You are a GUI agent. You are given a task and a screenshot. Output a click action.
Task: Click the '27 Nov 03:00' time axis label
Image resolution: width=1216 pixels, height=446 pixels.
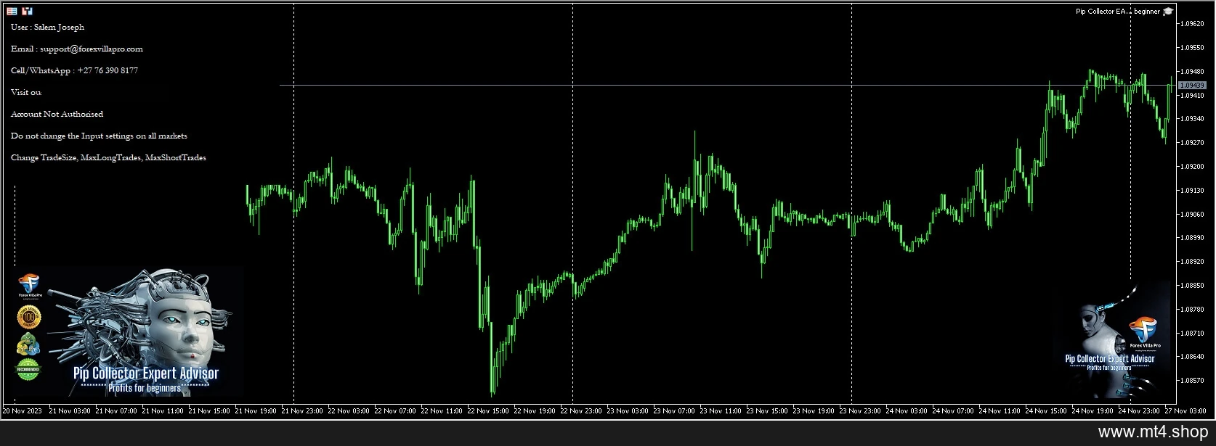pyautogui.click(x=1185, y=411)
